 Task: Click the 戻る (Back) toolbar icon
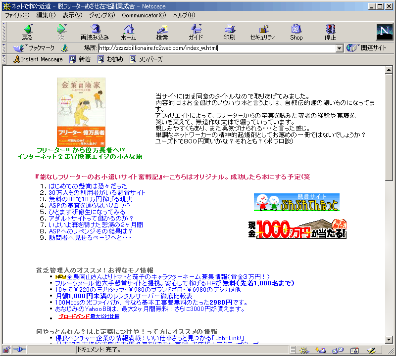[28, 32]
